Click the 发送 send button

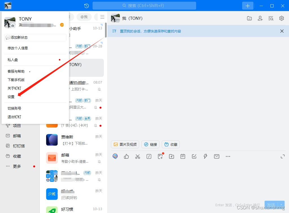[x=271, y=205]
